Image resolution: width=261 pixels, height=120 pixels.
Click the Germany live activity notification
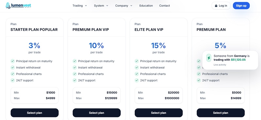(230, 60)
